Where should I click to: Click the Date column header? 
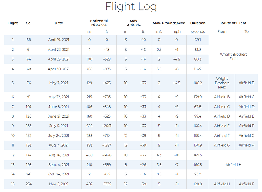[59, 23]
